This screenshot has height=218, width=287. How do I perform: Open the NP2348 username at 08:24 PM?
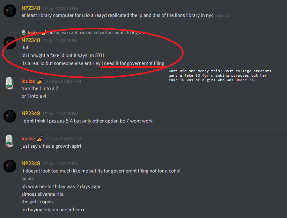31,8
